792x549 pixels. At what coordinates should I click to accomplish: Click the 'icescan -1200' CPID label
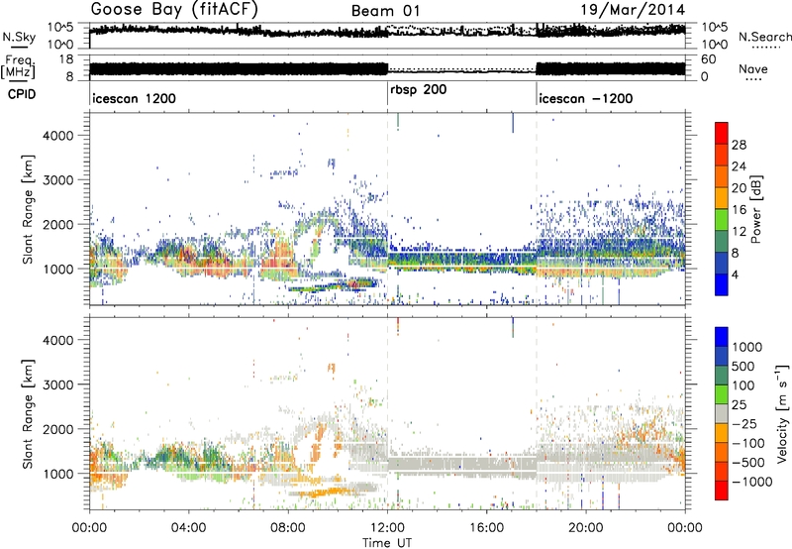pyautogui.click(x=585, y=98)
